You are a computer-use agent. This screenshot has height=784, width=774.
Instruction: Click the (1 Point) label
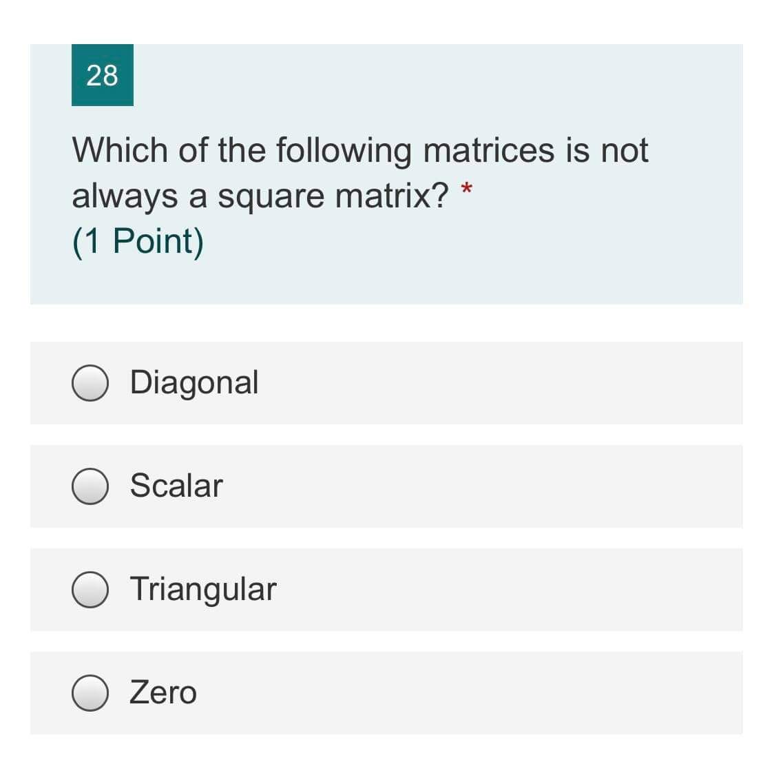(137, 240)
